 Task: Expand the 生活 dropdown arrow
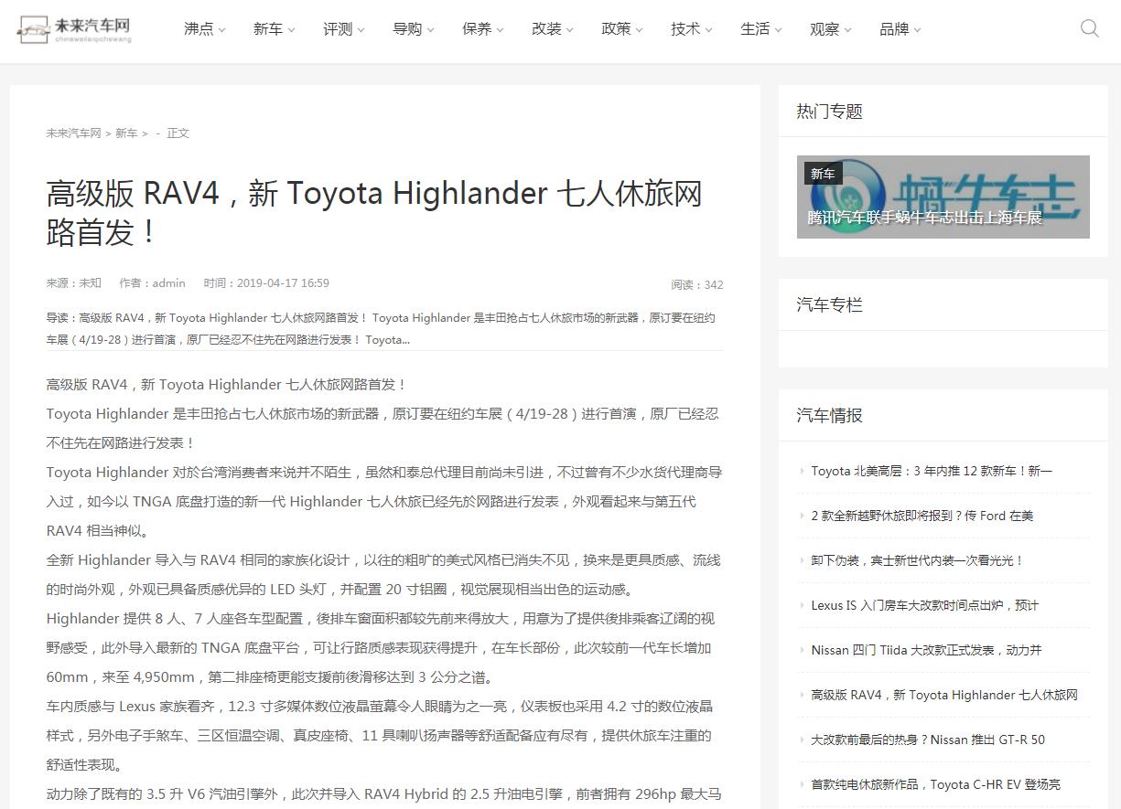pyautogui.click(x=778, y=30)
